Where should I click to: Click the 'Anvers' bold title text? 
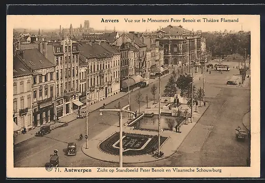click(x=110, y=21)
